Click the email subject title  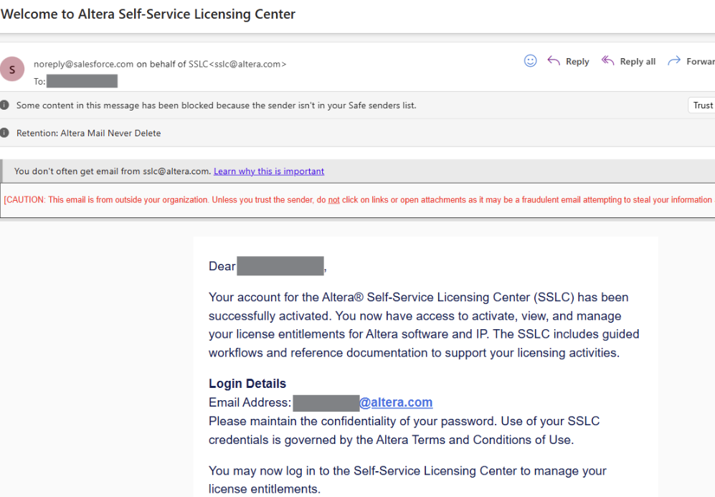click(x=148, y=14)
